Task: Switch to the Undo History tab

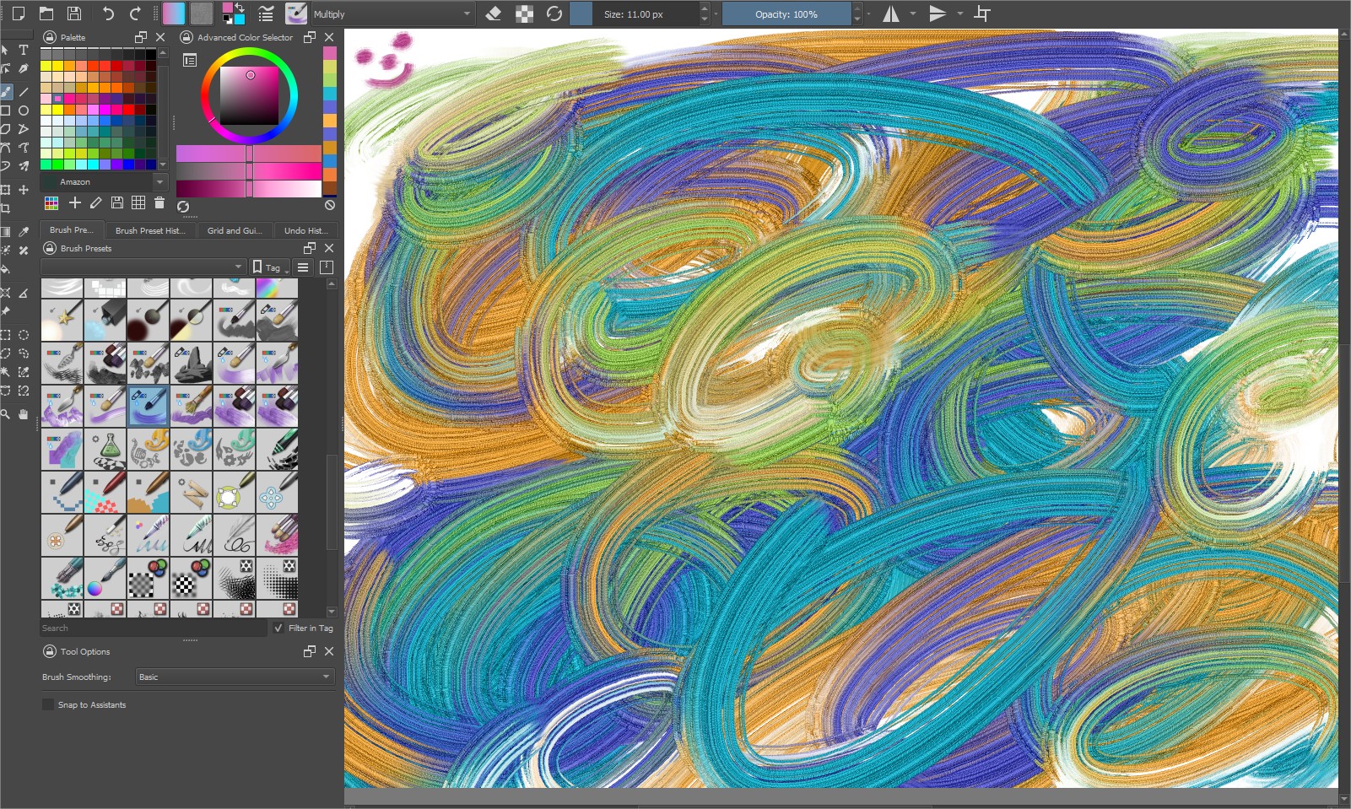Action: pyautogui.click(x=305, y=229)
